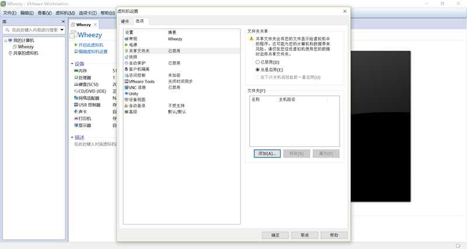
Task: Click the 内存 memory device icon
Action: pos(76,71)
